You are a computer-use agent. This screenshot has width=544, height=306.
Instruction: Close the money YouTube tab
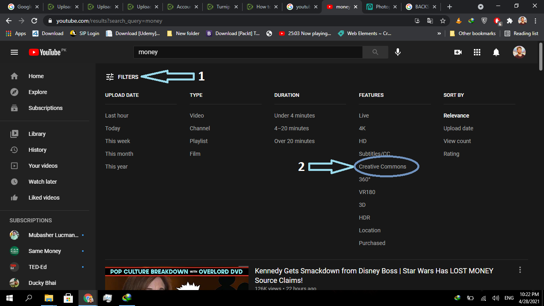point(355,7)
